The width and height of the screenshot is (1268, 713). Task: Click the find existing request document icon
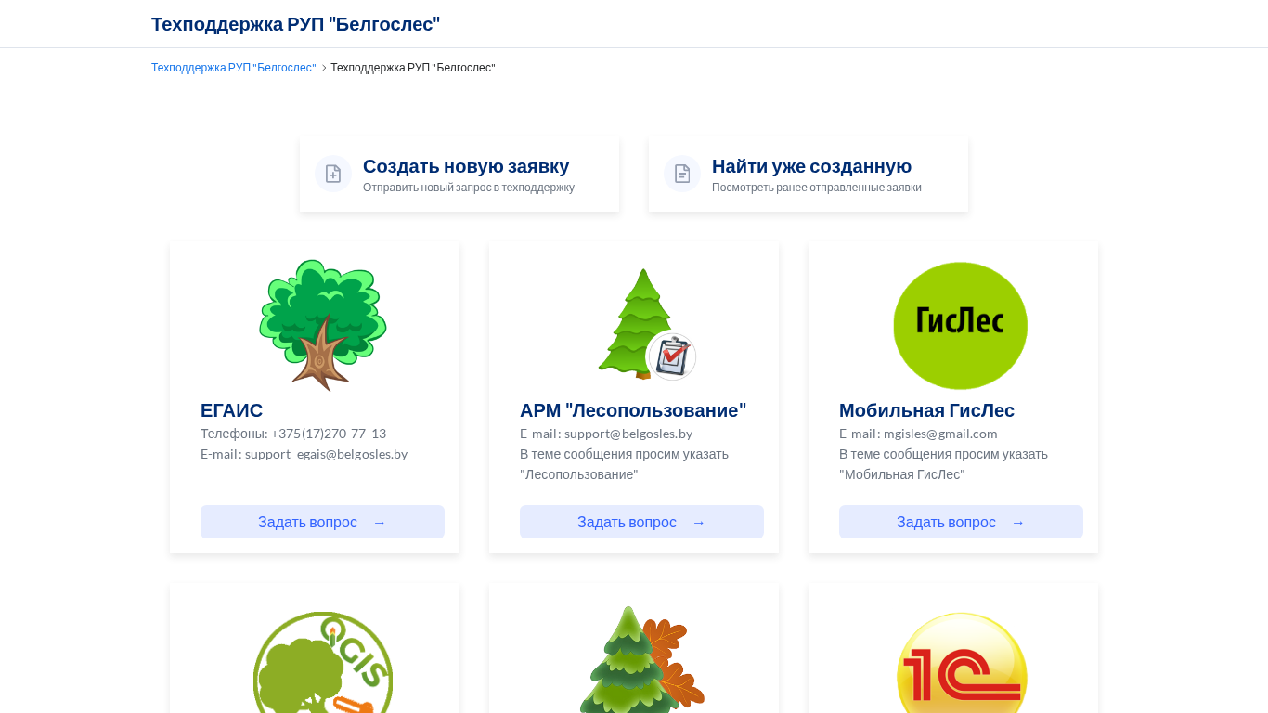tap(682, 174)
